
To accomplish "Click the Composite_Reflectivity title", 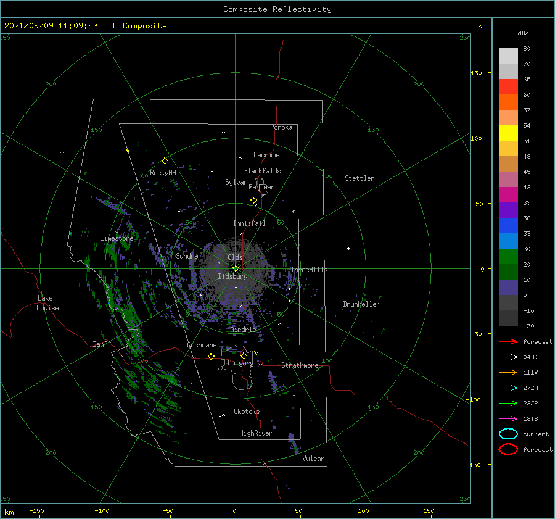I will (x=277, y=9).
